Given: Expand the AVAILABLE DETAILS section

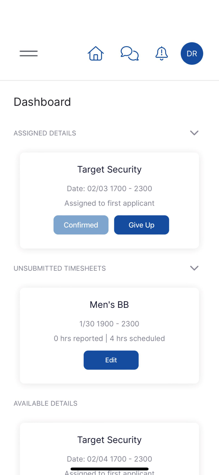Looking at the screenshot, I should click(x=46, y=403).
